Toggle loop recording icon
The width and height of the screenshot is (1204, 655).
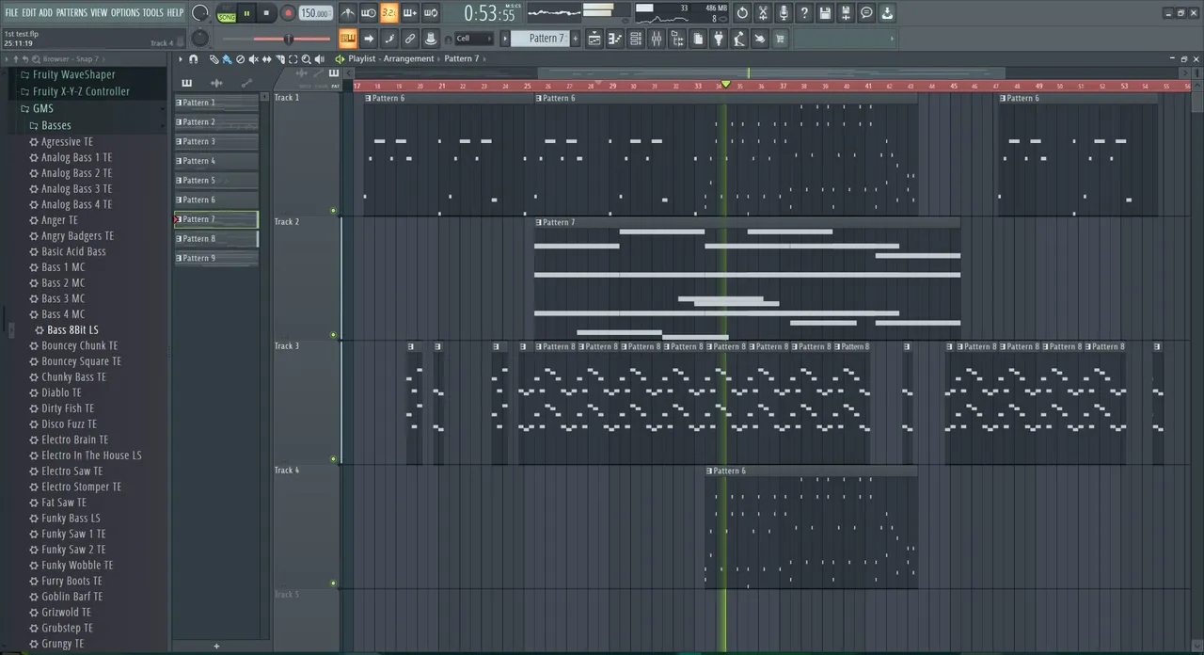point(430,13)
